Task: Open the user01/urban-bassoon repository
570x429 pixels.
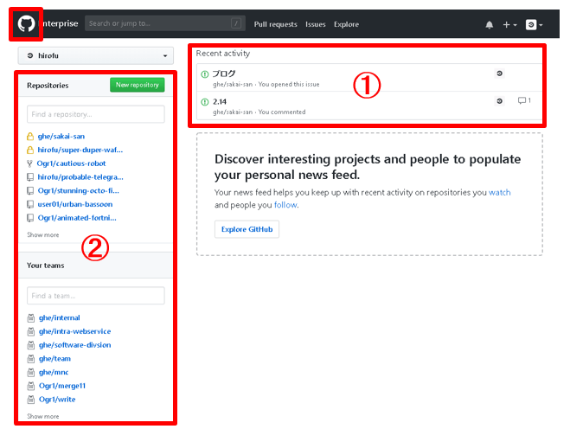Action: [75, 204]
